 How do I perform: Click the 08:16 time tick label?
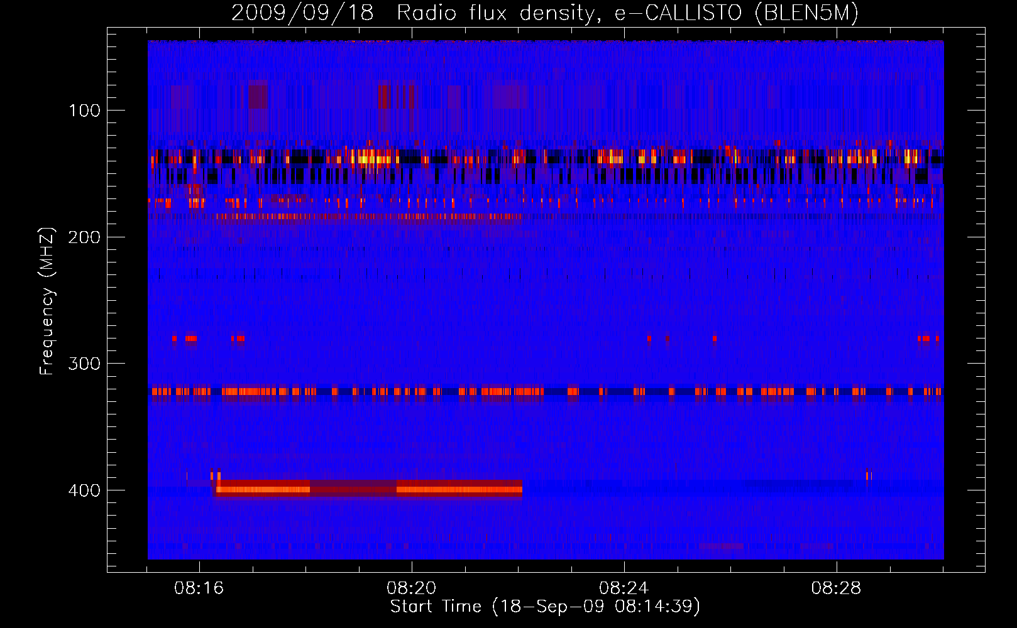pyautogui.click(x=199, y=588)
